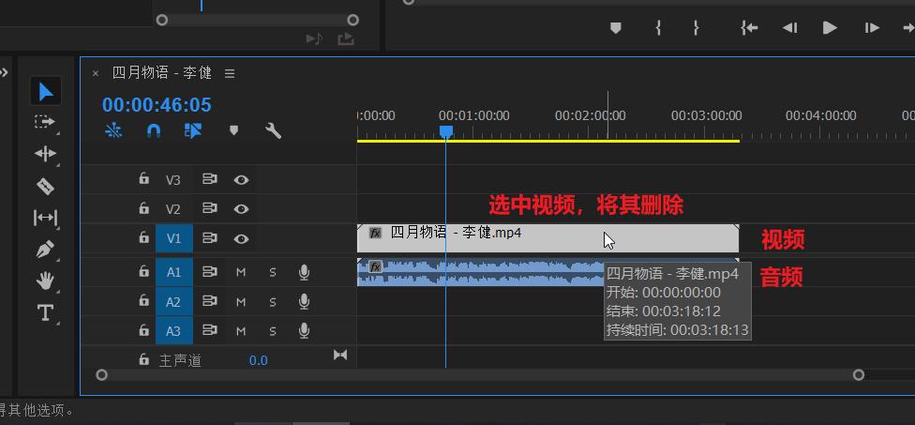This screenshot has width=915, height=425.
Task: Select the Hand tool
Action: (x=45, y=281)
